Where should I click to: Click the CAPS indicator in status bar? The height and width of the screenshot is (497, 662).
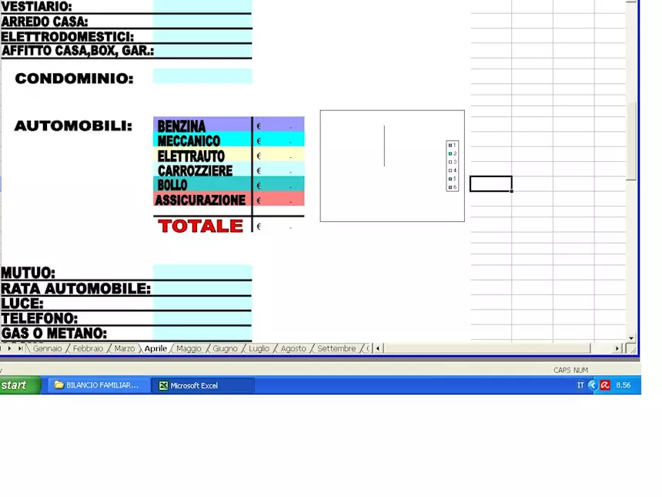pyautogui.click(x=562, y=370)
